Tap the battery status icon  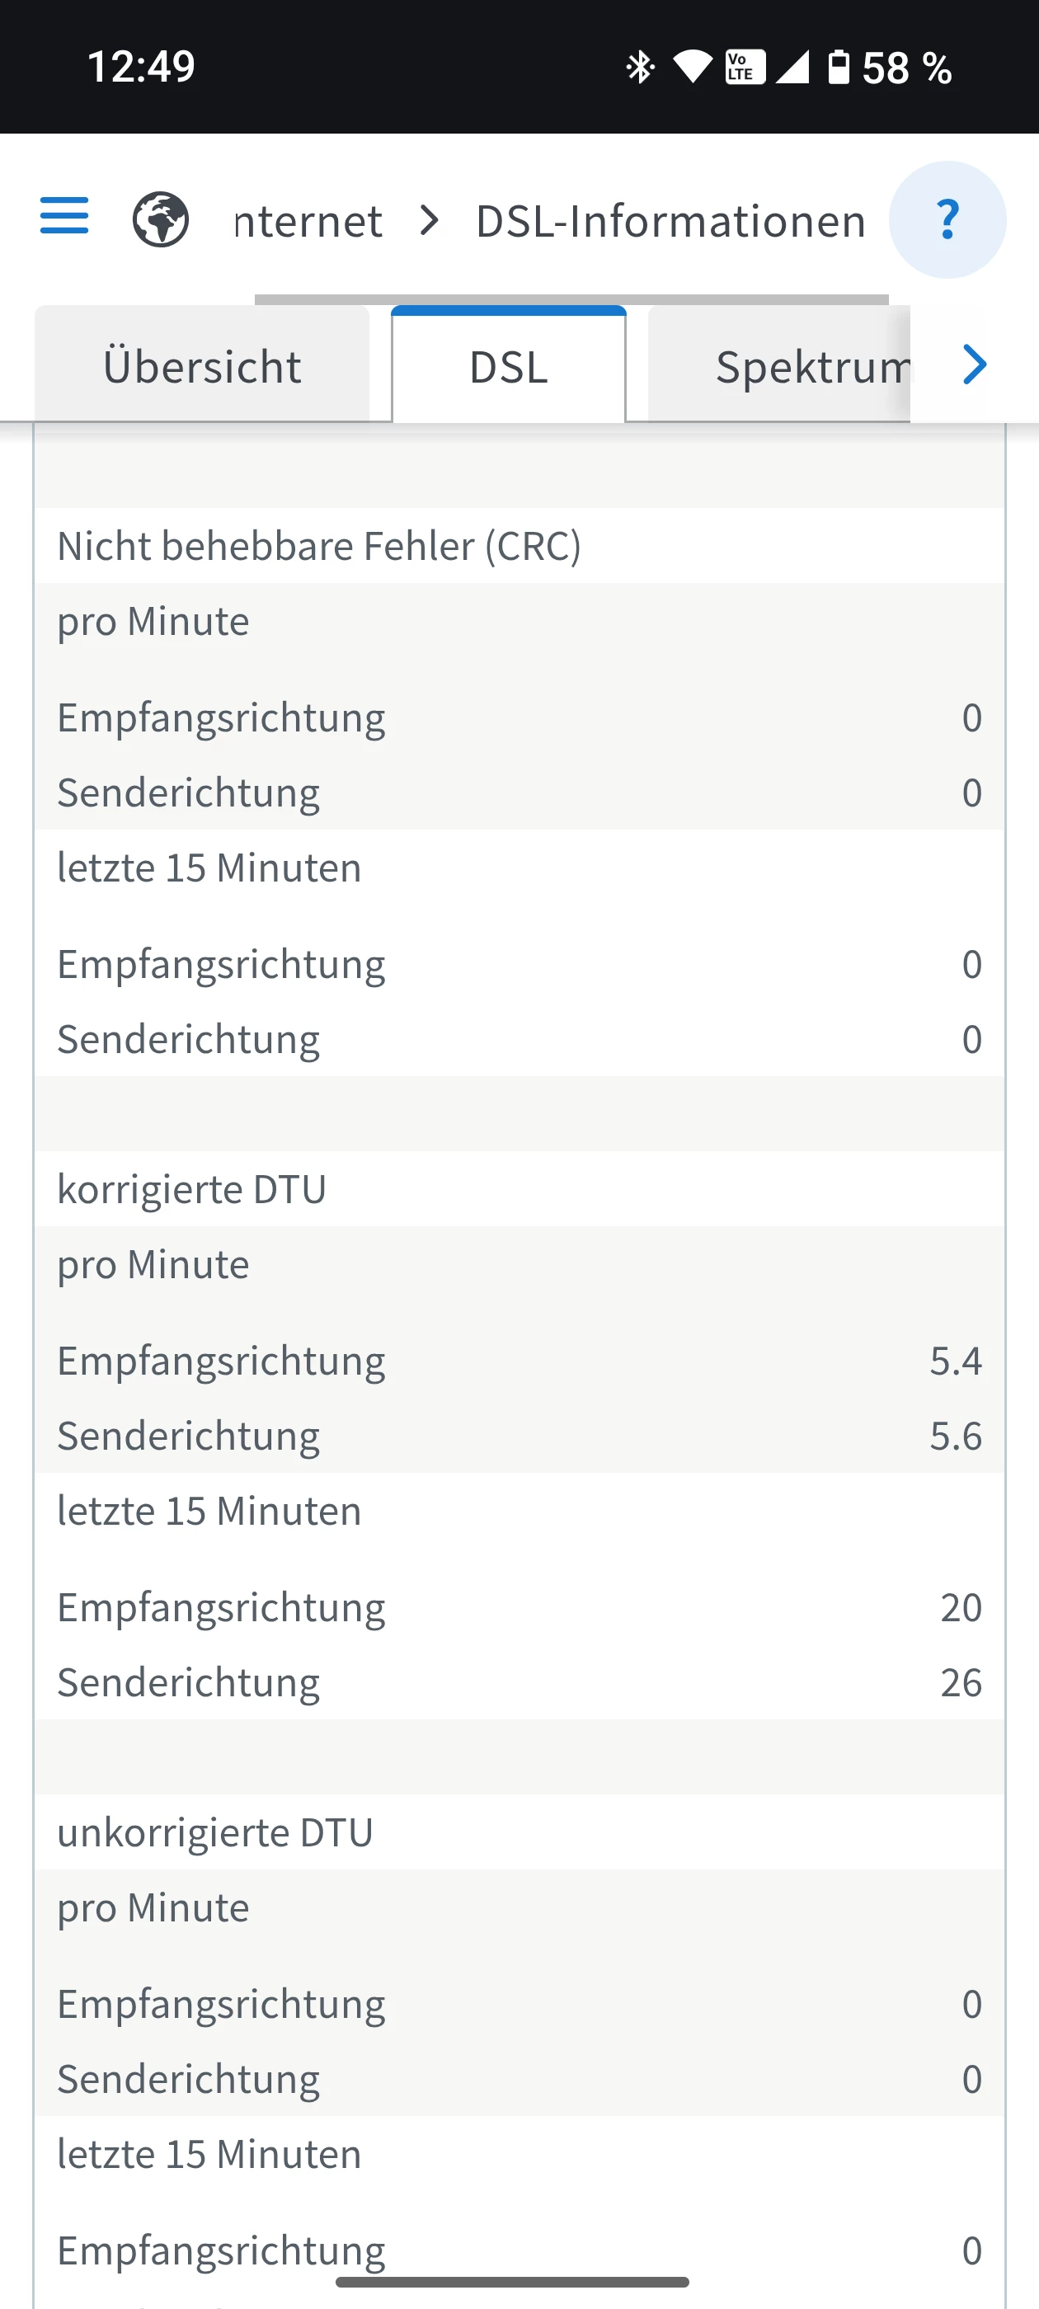click(x=838, y=68)
